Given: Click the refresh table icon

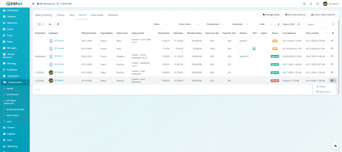Looking at the screenshot, I should pyautogui.click(x=58, y=24).
